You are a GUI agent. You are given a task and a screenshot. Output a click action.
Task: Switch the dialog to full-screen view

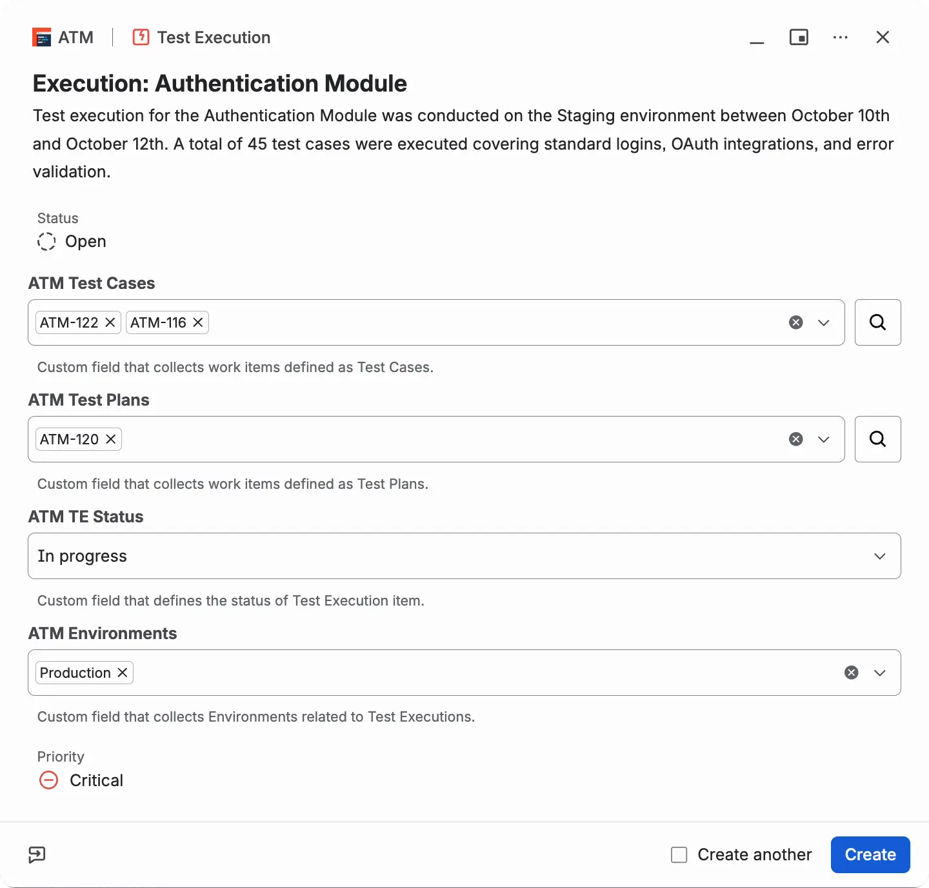[799, 37]
